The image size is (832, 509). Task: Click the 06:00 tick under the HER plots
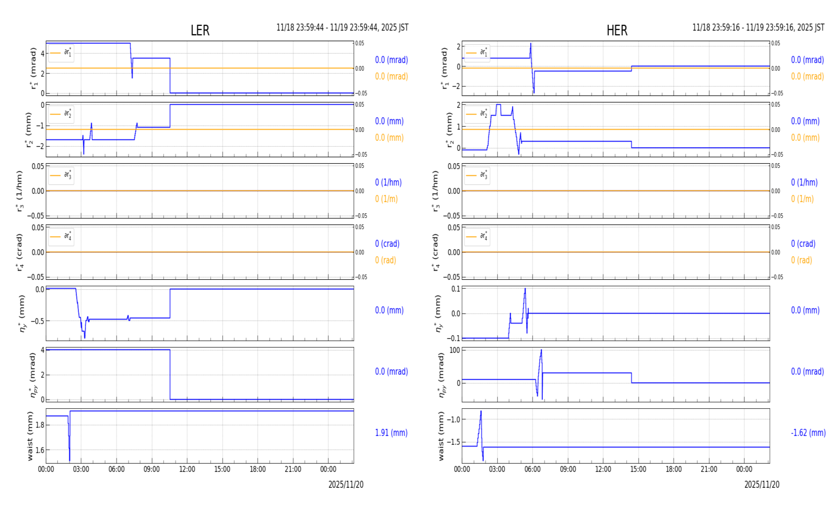pyautogui.click(x=533, y=470)
